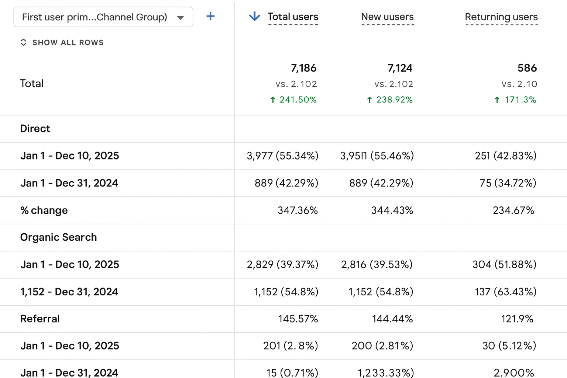Select the Direct channel row
The image size is (567, 378).
coord(283,129)
